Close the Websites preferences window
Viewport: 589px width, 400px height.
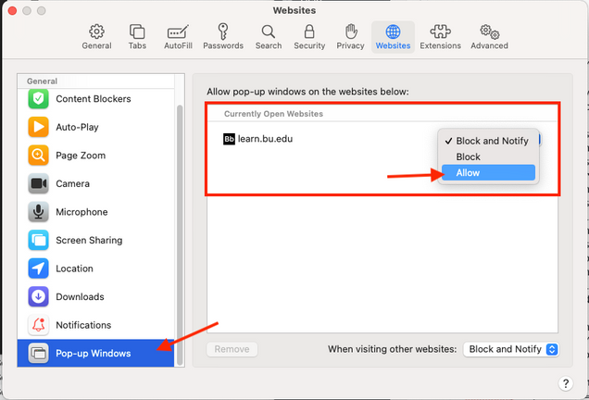(x=12, y=10)
